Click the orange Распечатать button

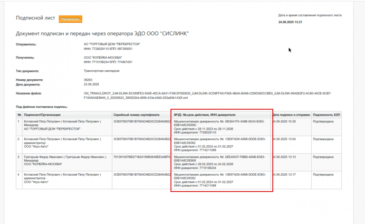click(x=70, y=19)
